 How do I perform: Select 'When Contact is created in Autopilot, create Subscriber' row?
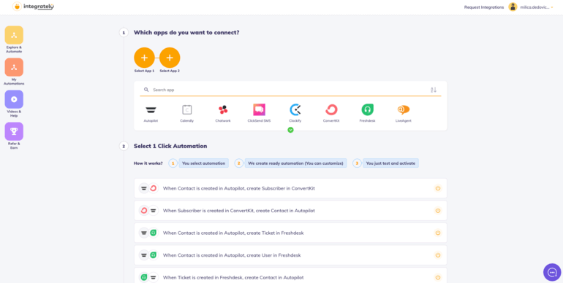click(x=290, y=188)
